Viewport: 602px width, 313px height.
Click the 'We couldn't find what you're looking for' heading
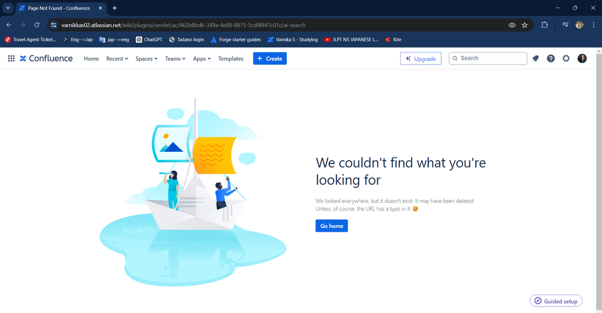pyautogui.click(x=401, y=171)
